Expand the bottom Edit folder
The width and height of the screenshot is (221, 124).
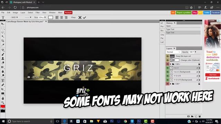[x=170, y=84]
